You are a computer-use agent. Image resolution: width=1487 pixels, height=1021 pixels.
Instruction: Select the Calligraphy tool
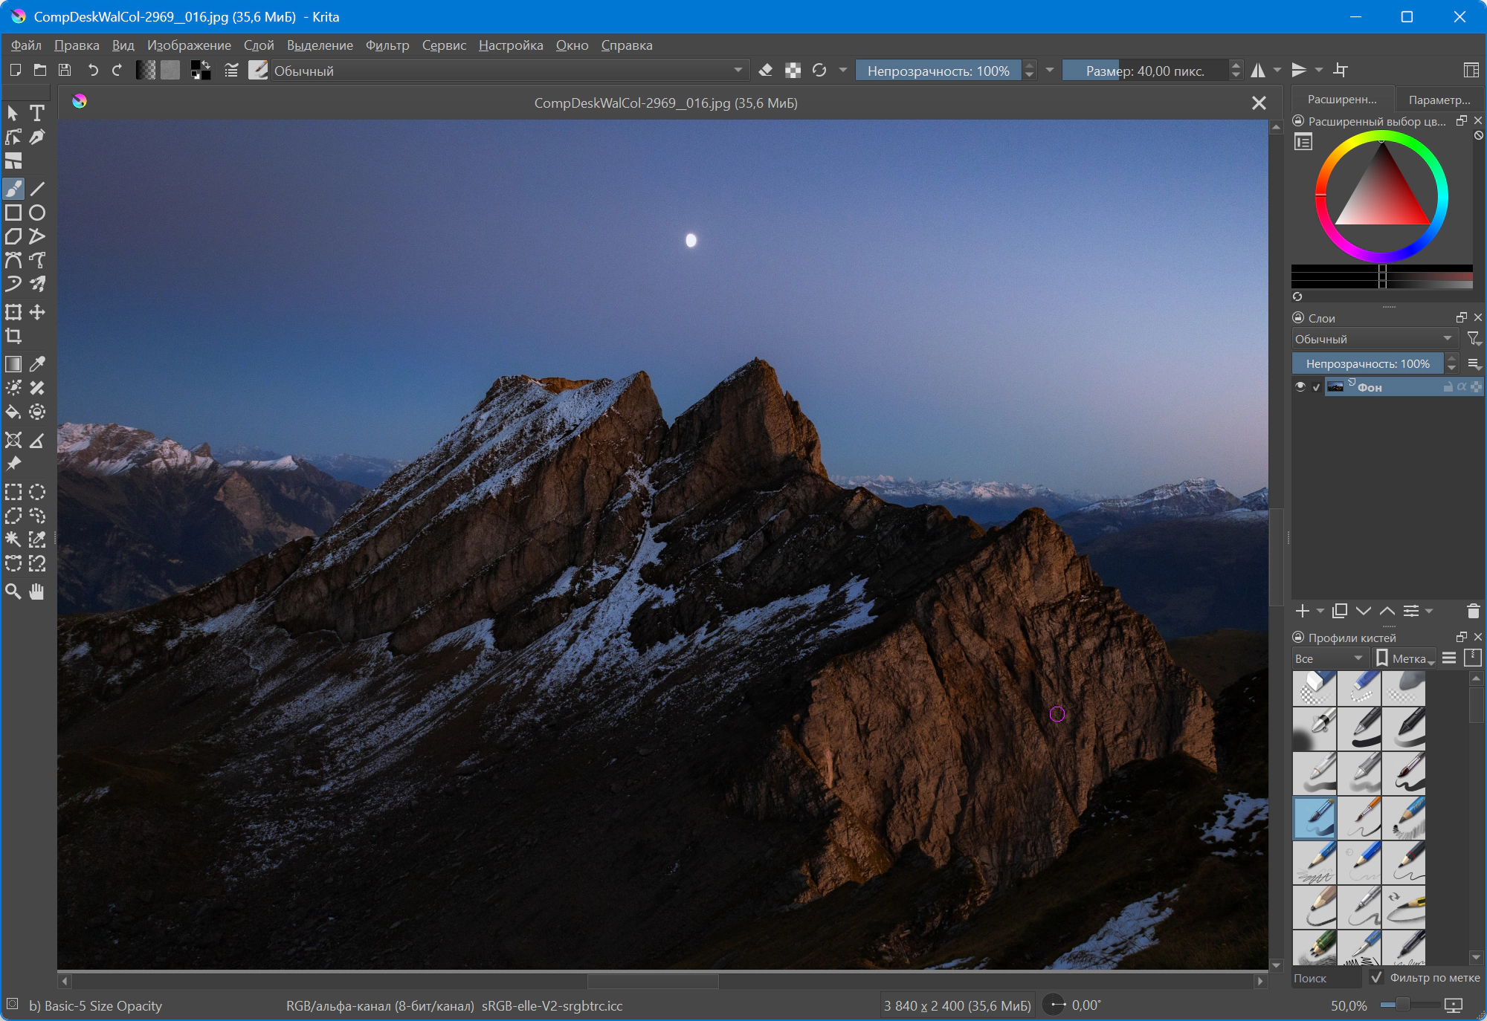click(x=37, y=137)
